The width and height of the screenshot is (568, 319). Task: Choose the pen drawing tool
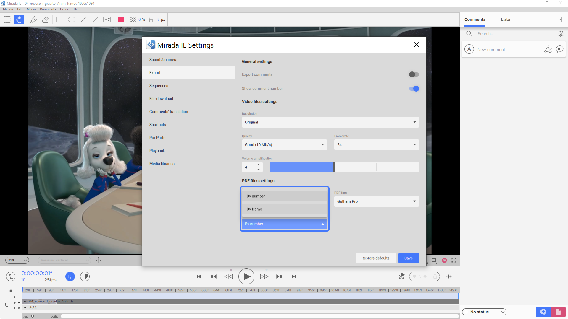[x=33, y=19]
